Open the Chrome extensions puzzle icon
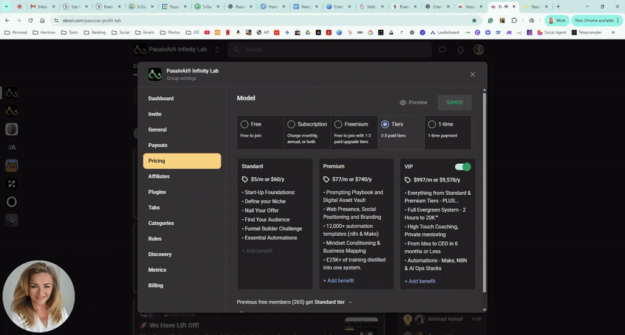 point(514,20)
